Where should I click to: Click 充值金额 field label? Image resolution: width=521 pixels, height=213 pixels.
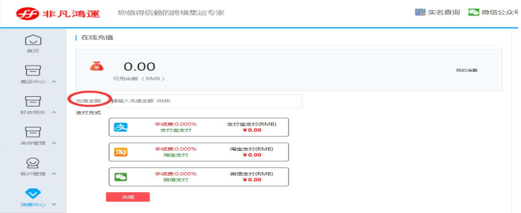(x=88, y=101)
